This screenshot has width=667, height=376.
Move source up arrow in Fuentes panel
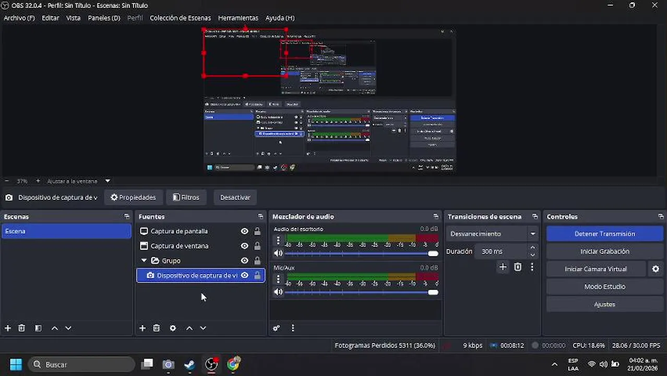189,328
